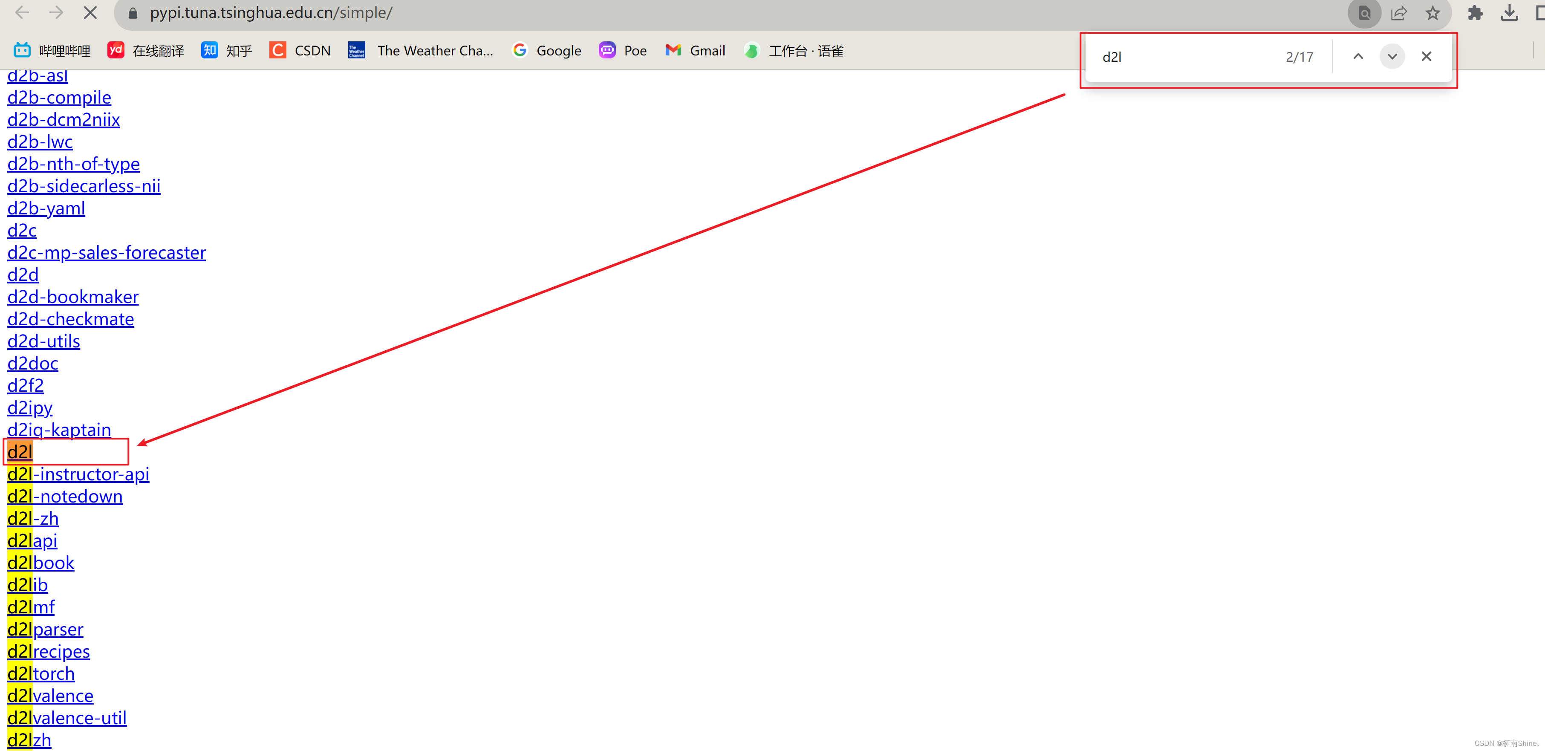This screenshot has height=751, width=1545.
Task: Click the browser back arrow
Action: click(x=22, y=13)
